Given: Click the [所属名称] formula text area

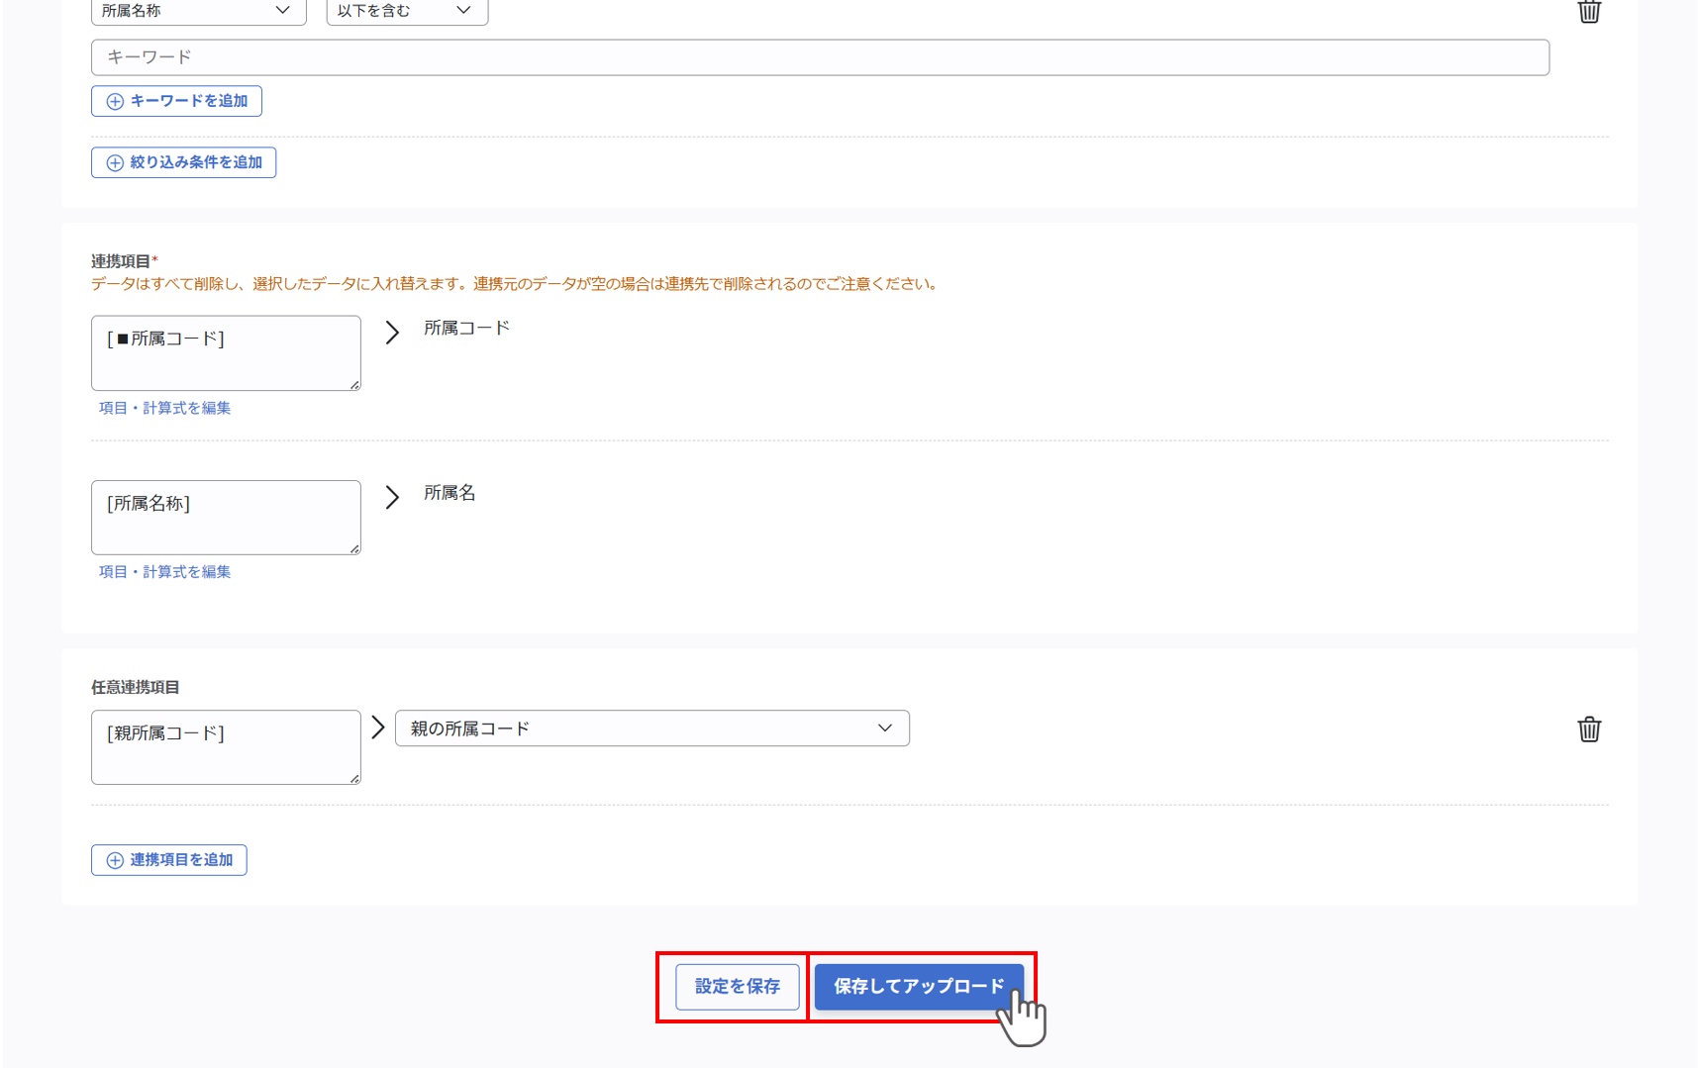Looking at the screenshot, I should coord(226,518).
